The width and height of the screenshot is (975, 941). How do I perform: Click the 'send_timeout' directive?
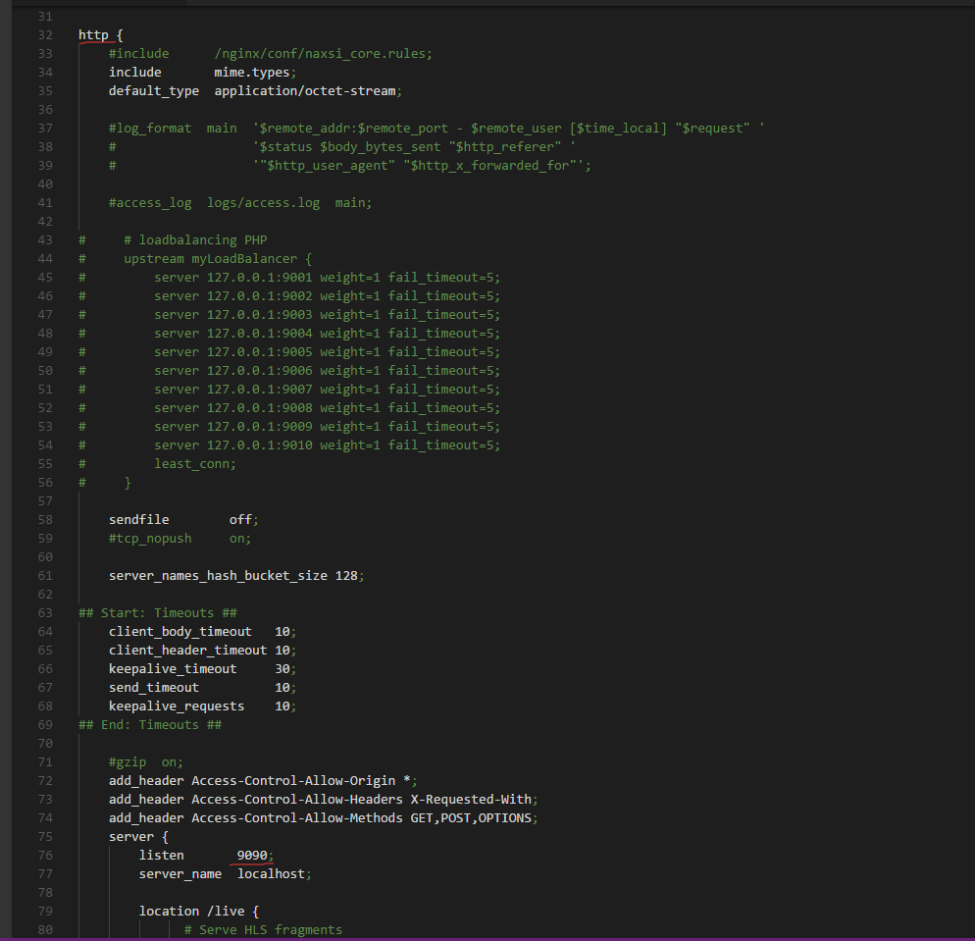coord(154,688)
